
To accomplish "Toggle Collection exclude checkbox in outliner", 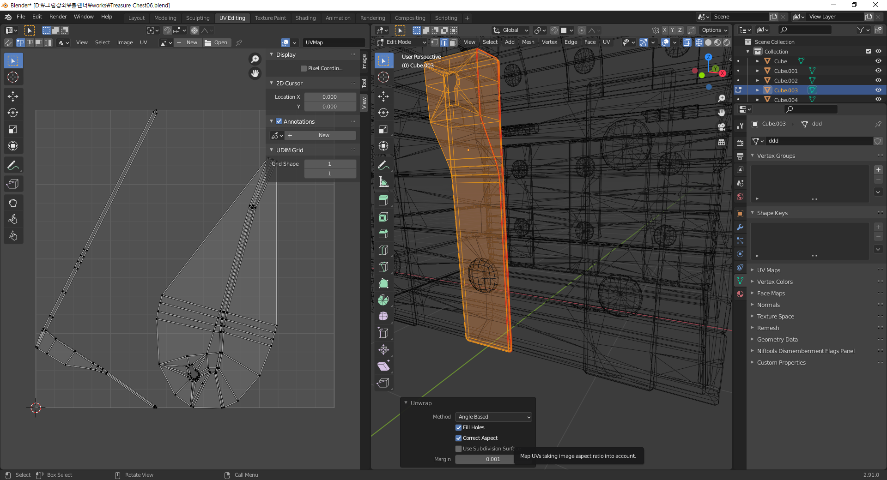I will point(869,51).
